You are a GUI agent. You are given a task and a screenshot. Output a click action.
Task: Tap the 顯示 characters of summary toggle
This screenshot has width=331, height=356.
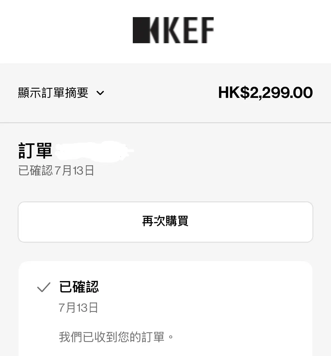tap(30, 93)
